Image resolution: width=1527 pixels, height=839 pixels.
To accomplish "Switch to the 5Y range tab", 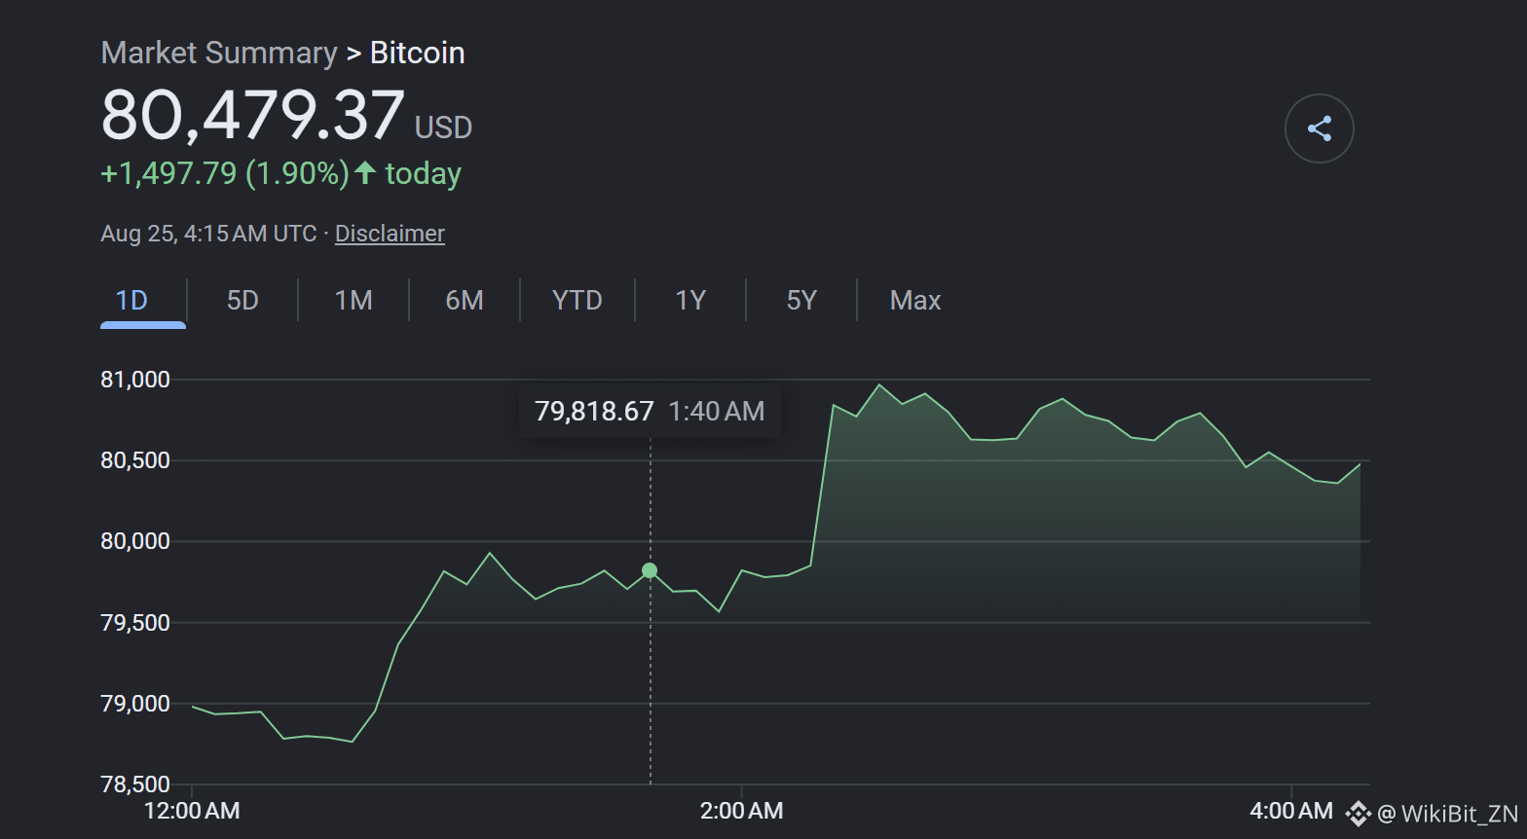I will click(x=801, y=301).
